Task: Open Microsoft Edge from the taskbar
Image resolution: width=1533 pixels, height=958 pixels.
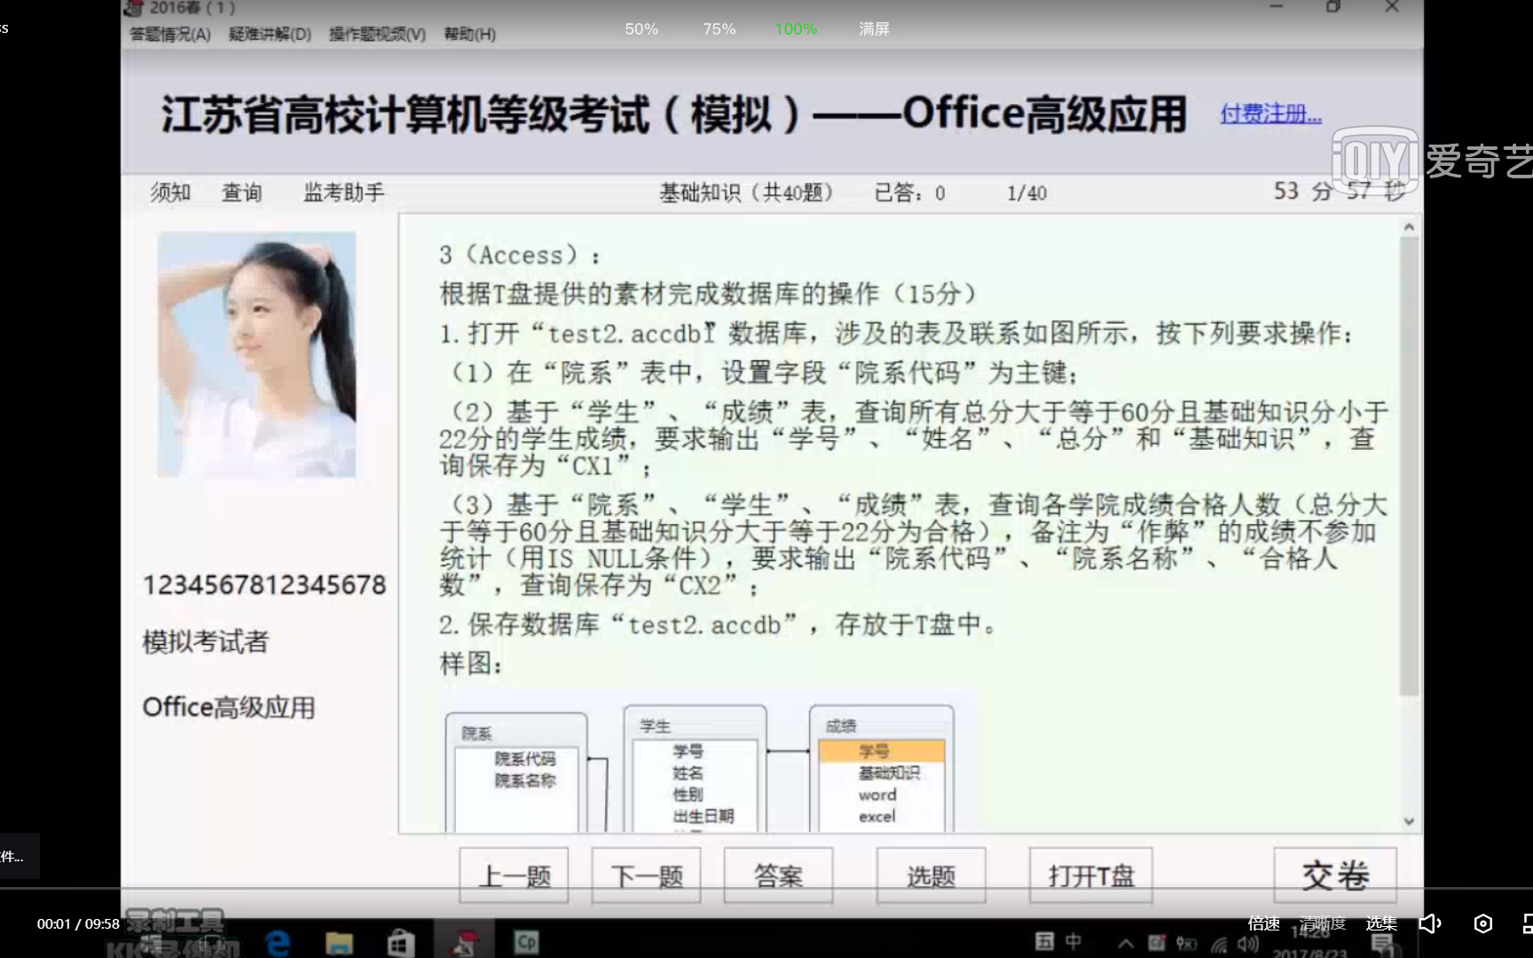Action: pos(277,942)
